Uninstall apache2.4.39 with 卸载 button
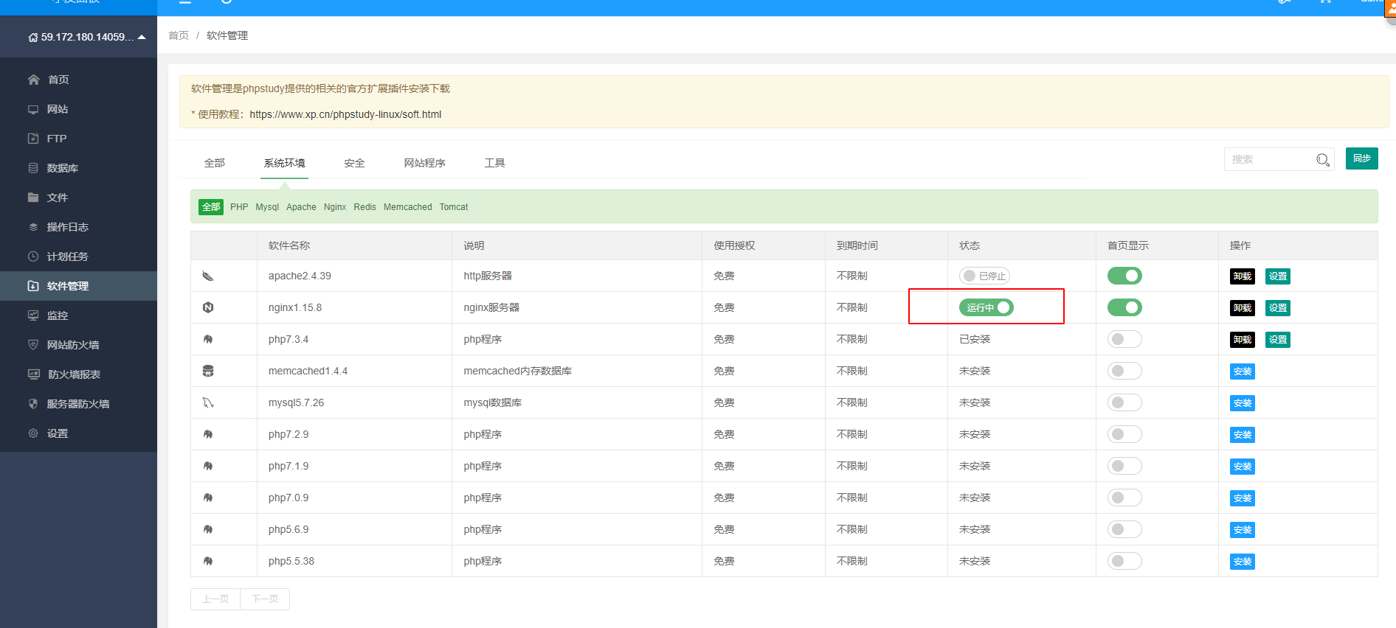The image size is (1396, 628). 1243,276
